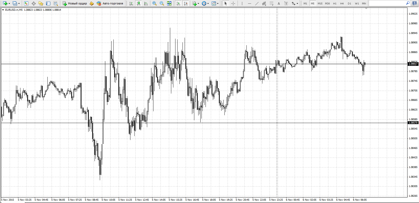Select the Fibonacci retracement tool
This screenshot has width=419, height=203.
[x=272, y=3]
